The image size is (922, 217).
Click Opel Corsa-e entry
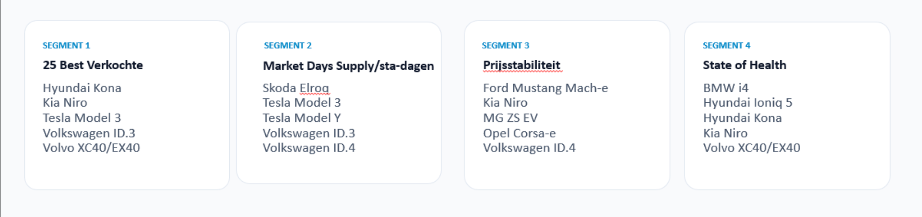[520, 133]
